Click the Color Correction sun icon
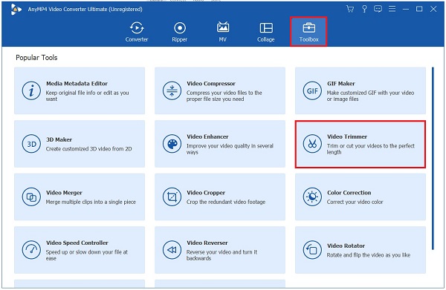Viewport: 446px width, 290px height. tap(312, 197)
